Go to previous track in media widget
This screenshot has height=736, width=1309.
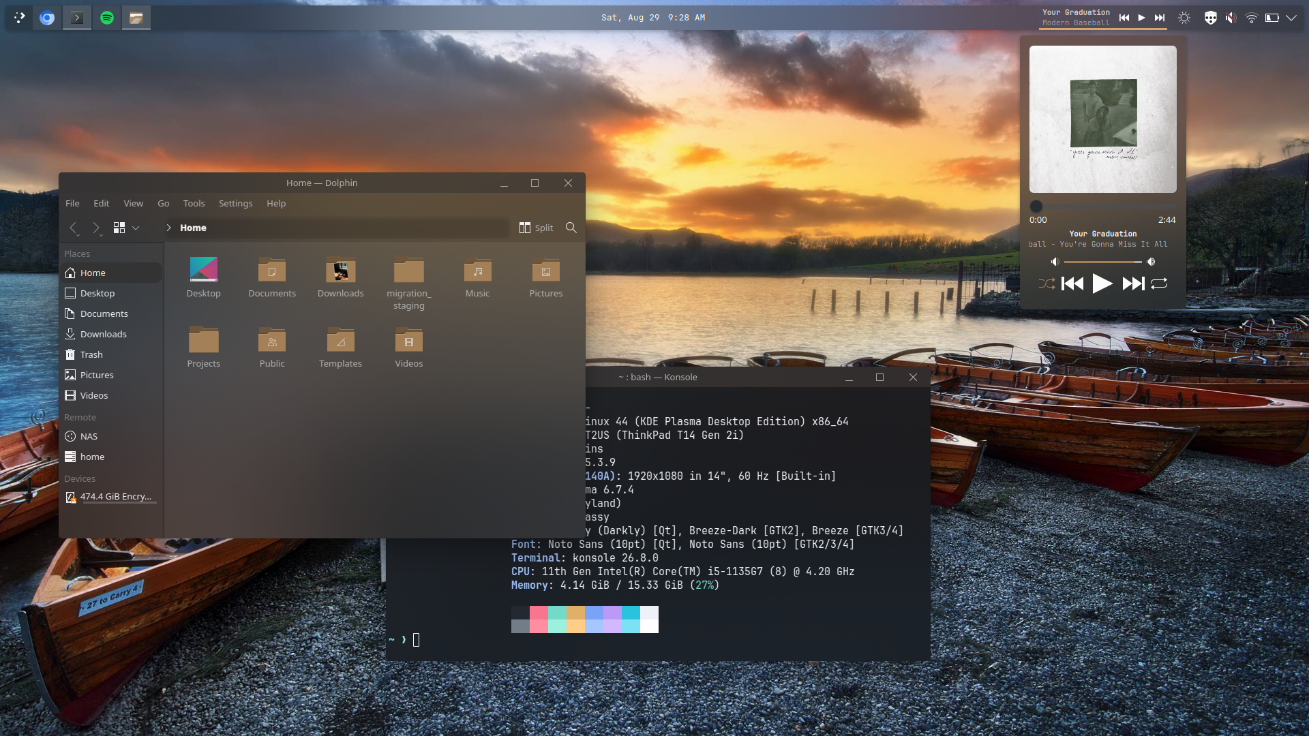tap(1072, 283)
